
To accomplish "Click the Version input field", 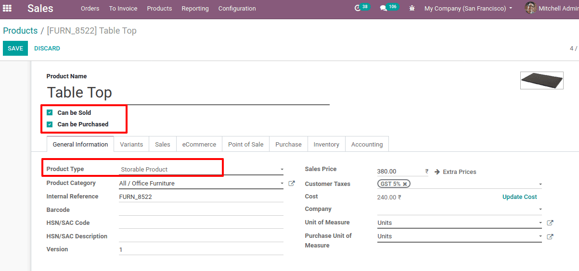I will (x=201, y=249).
